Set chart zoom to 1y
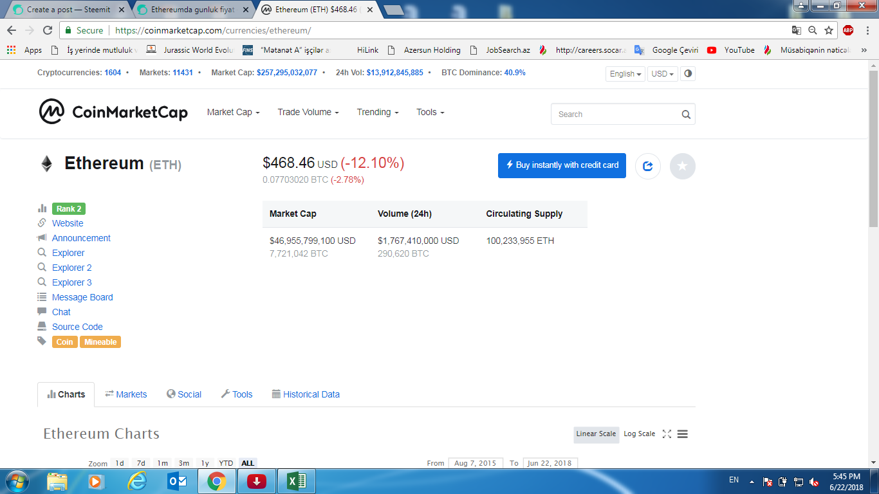The width and height of the screenshot is (879, 494). (205, 463)
